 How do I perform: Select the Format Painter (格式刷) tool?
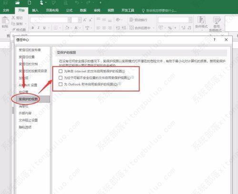19,29
